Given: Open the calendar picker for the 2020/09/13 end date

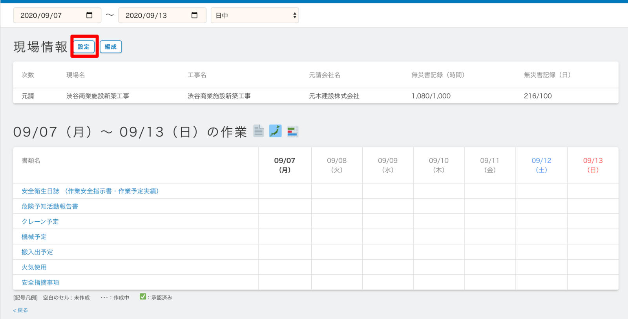Looking at the screenshot, I should tap(194, 15).
